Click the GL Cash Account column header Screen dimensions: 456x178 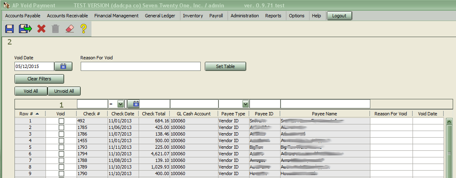[x=194, y=114]
